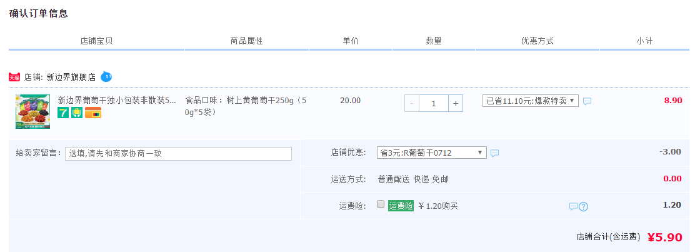The image size is (695, 252).
Task: Click the insurance price 1.20 on the right
Action: click(672, 205)
